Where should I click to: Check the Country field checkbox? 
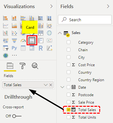(x=69, y=72)
